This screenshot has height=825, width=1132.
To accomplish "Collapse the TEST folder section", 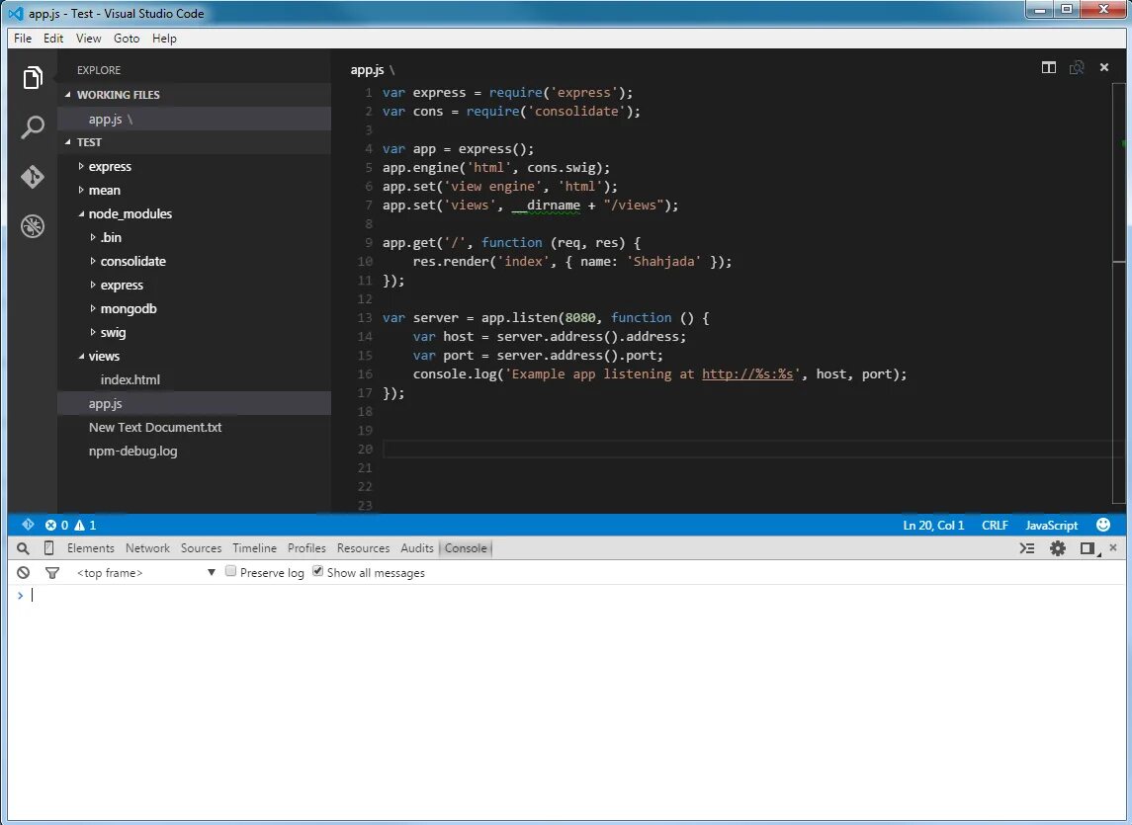I will [x=68, y=142].
